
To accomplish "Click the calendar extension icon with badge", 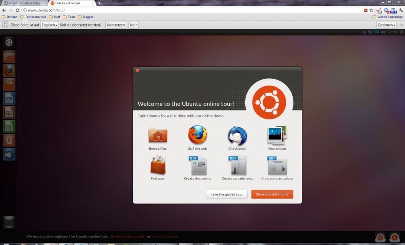I will [x=394, y=10].
